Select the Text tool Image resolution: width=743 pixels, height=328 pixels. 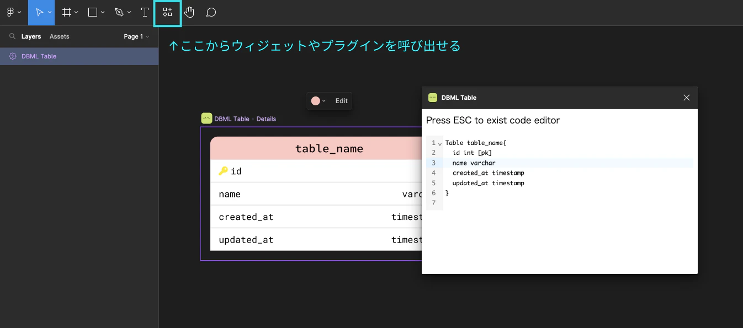pyautogui.click(x=145, y=12)
